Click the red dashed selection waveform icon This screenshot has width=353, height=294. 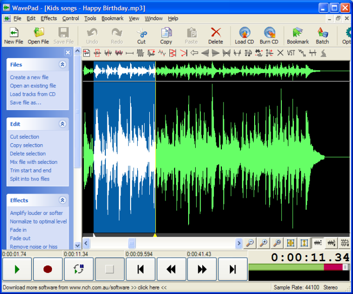97,53
